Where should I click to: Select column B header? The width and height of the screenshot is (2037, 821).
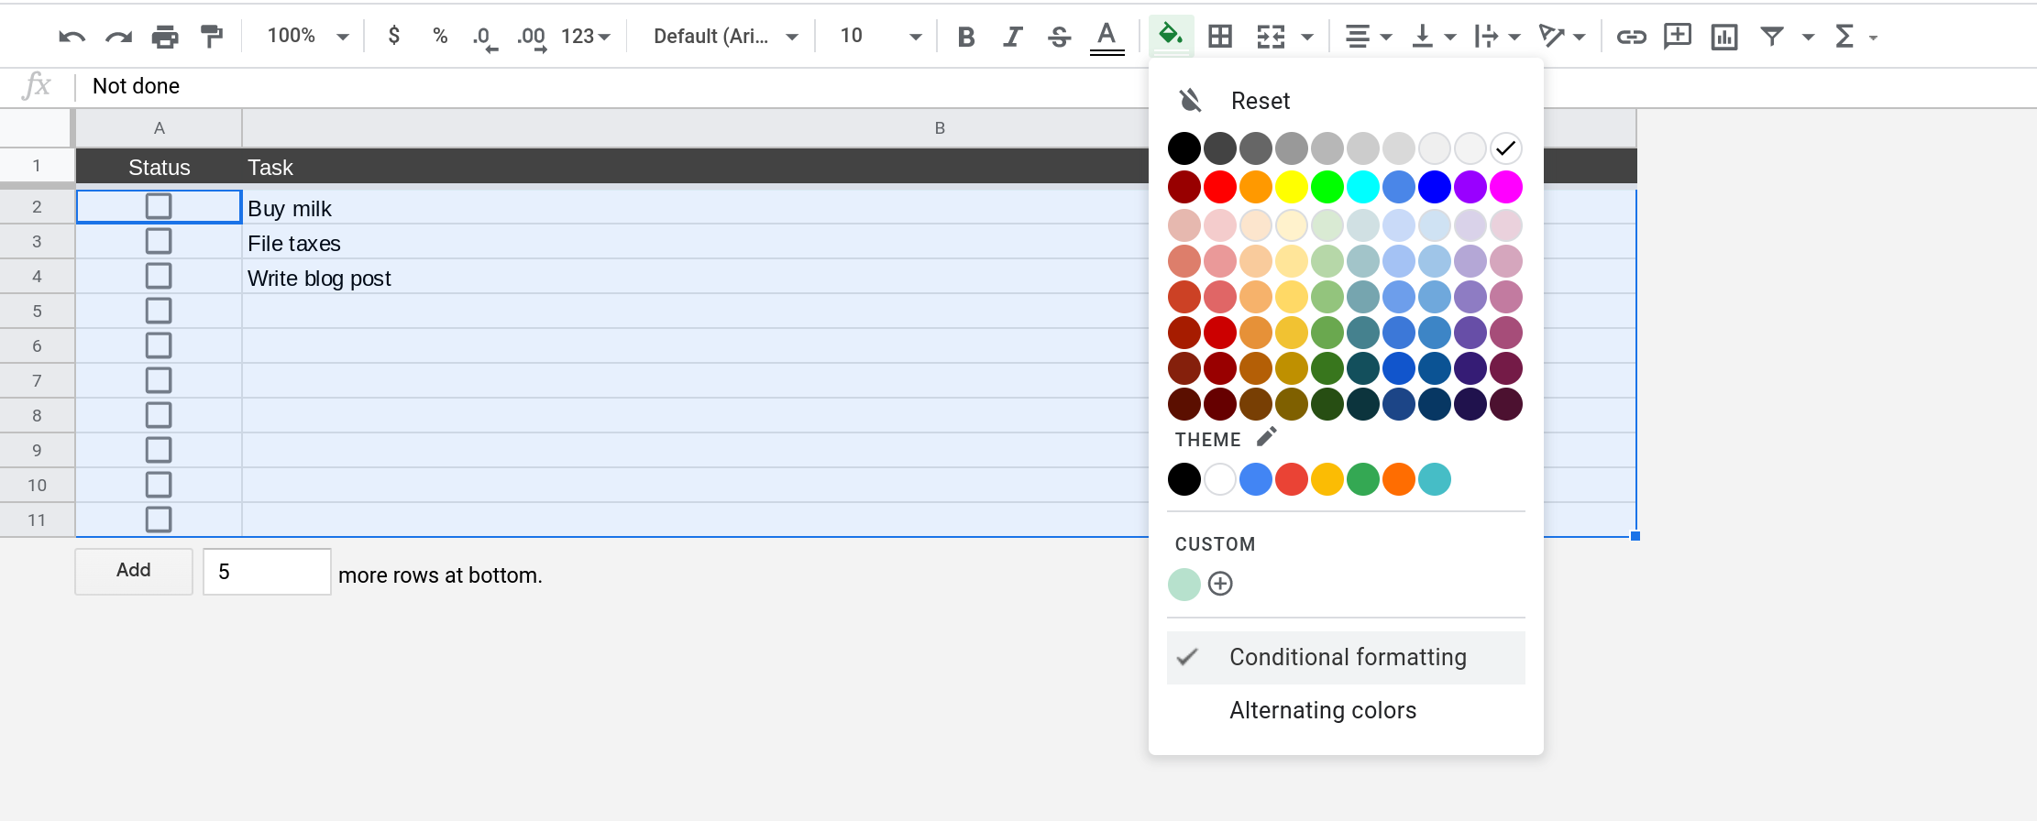(940, 128)
